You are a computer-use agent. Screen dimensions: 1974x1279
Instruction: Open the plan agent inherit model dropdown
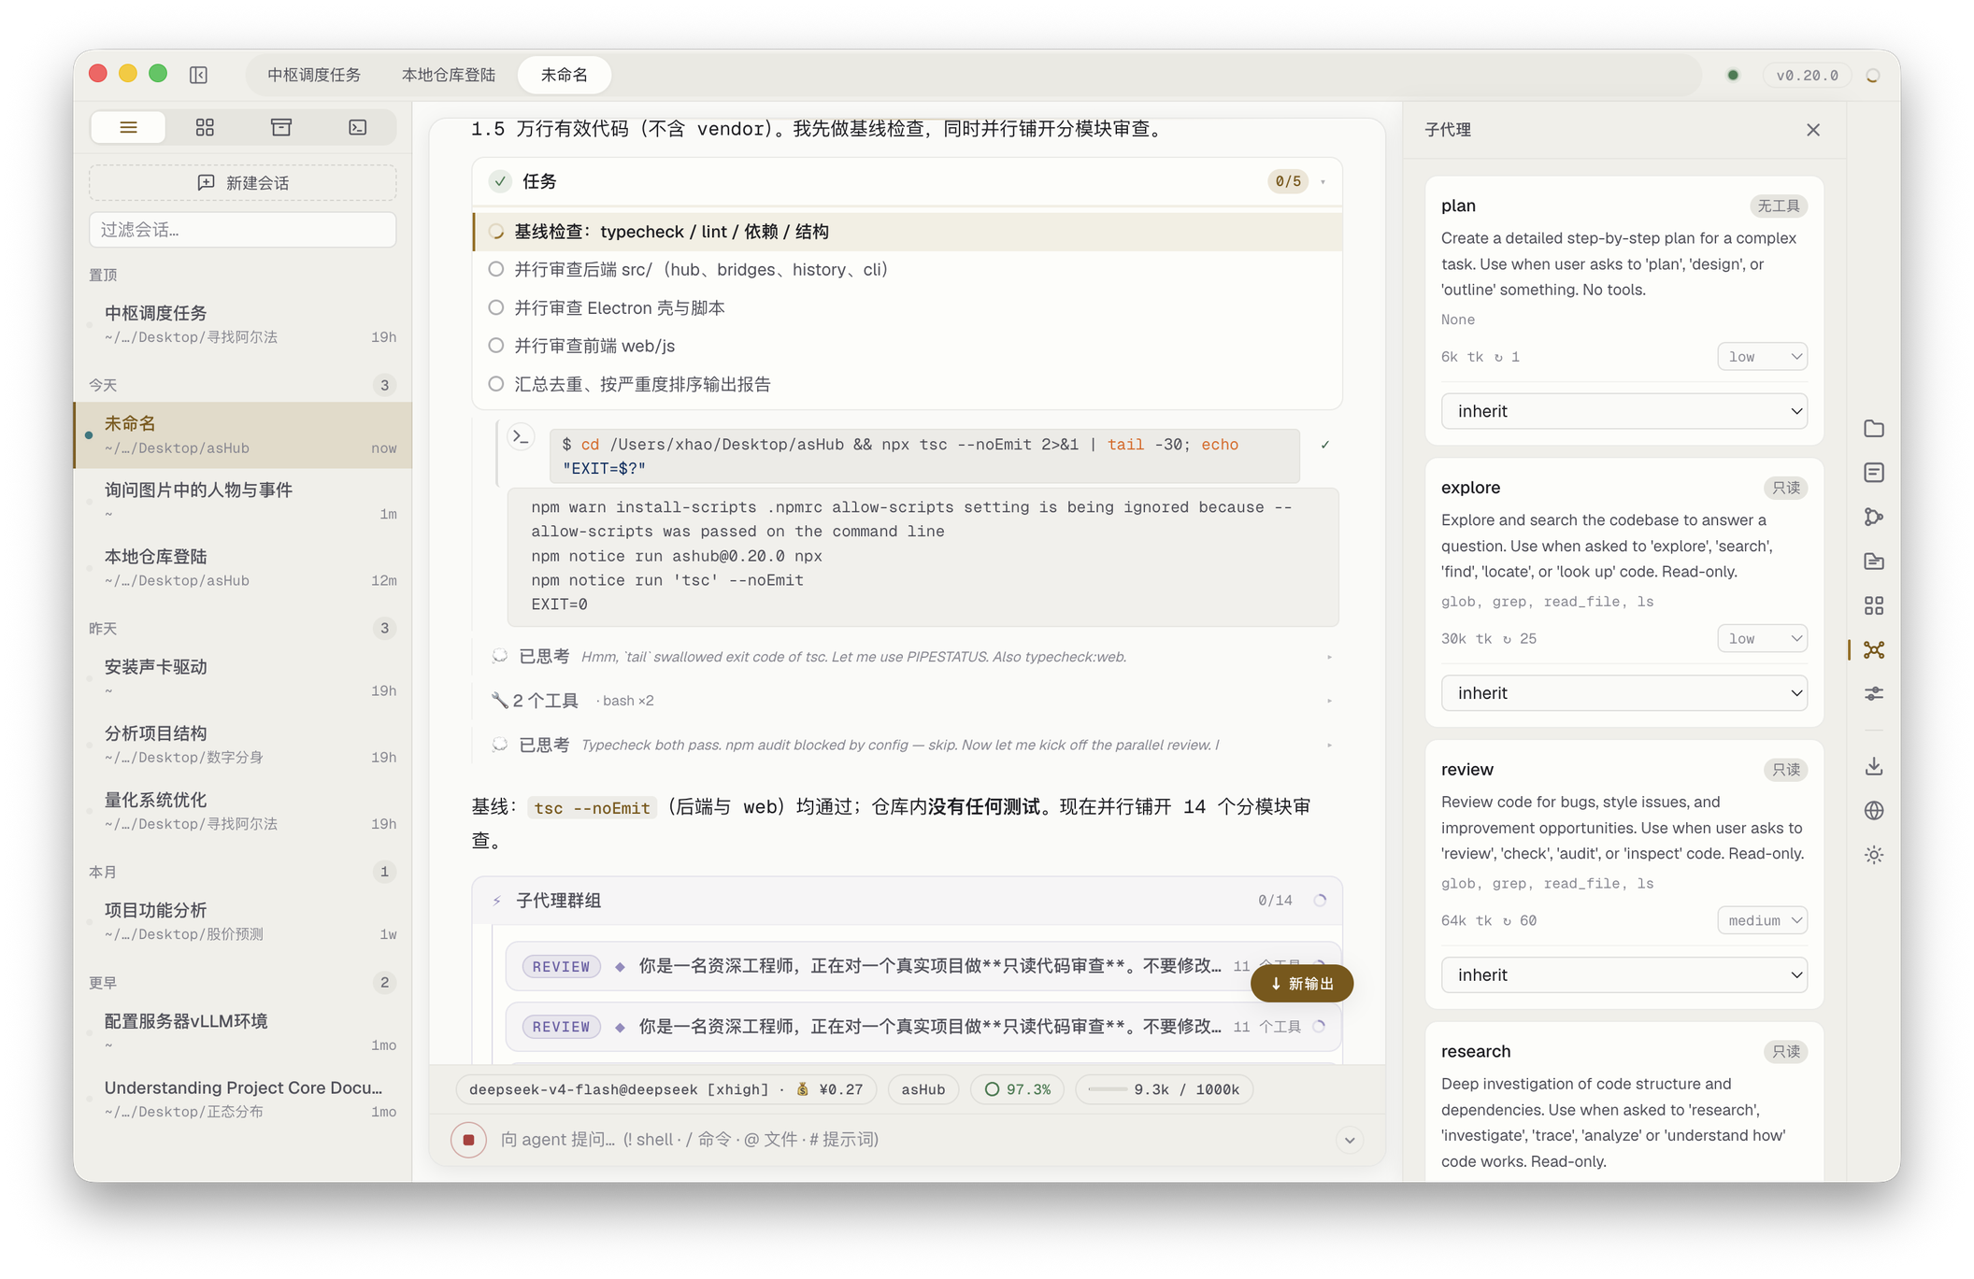pos(1624,411)
